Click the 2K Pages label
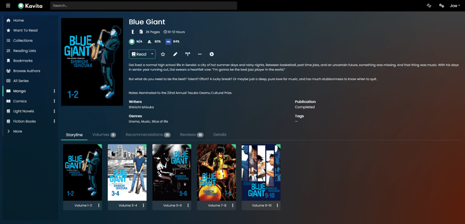Image resolution: width=465 pixels, height=224 pixels. [x=153, y=31]
